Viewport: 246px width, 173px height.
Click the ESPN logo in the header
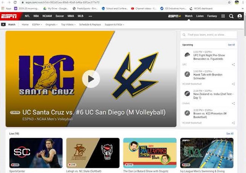click(x=9, y=16)
